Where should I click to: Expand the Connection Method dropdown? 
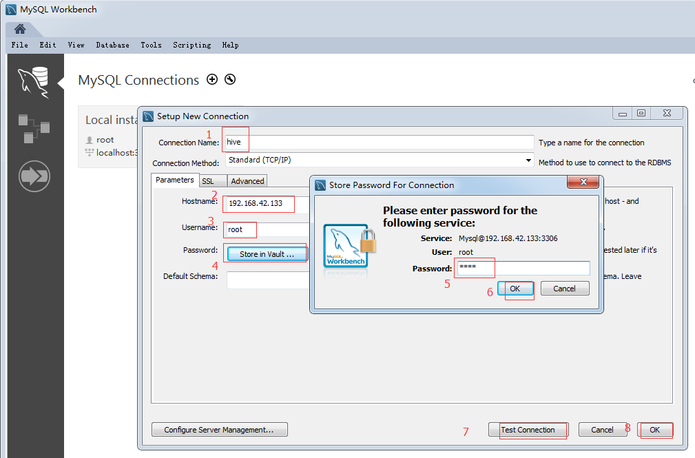click(x=528, y=160)
